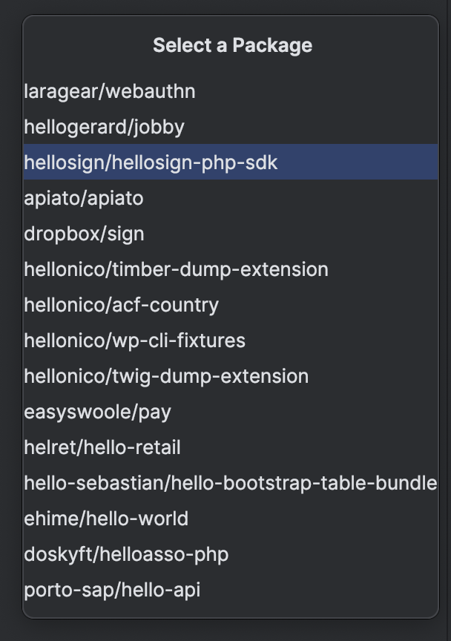Select the porto-sap/hello-api package
451x641 pixels.
(112, 590)
